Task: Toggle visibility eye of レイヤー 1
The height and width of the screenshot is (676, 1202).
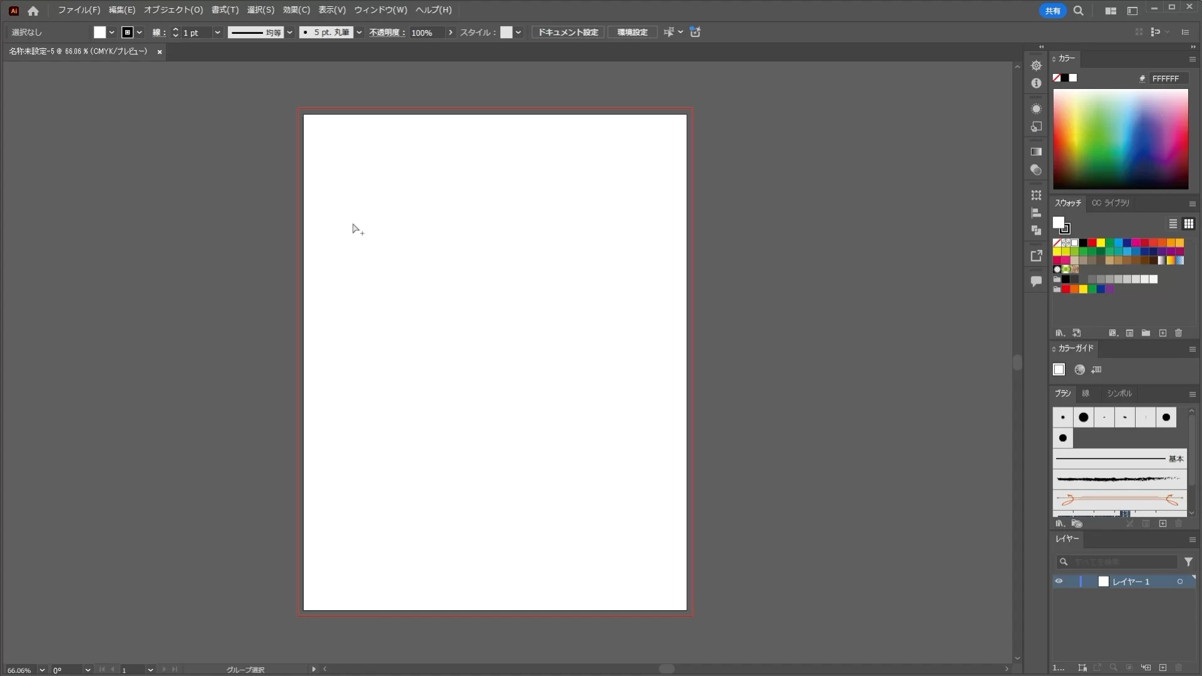Action: point(1059,581)
